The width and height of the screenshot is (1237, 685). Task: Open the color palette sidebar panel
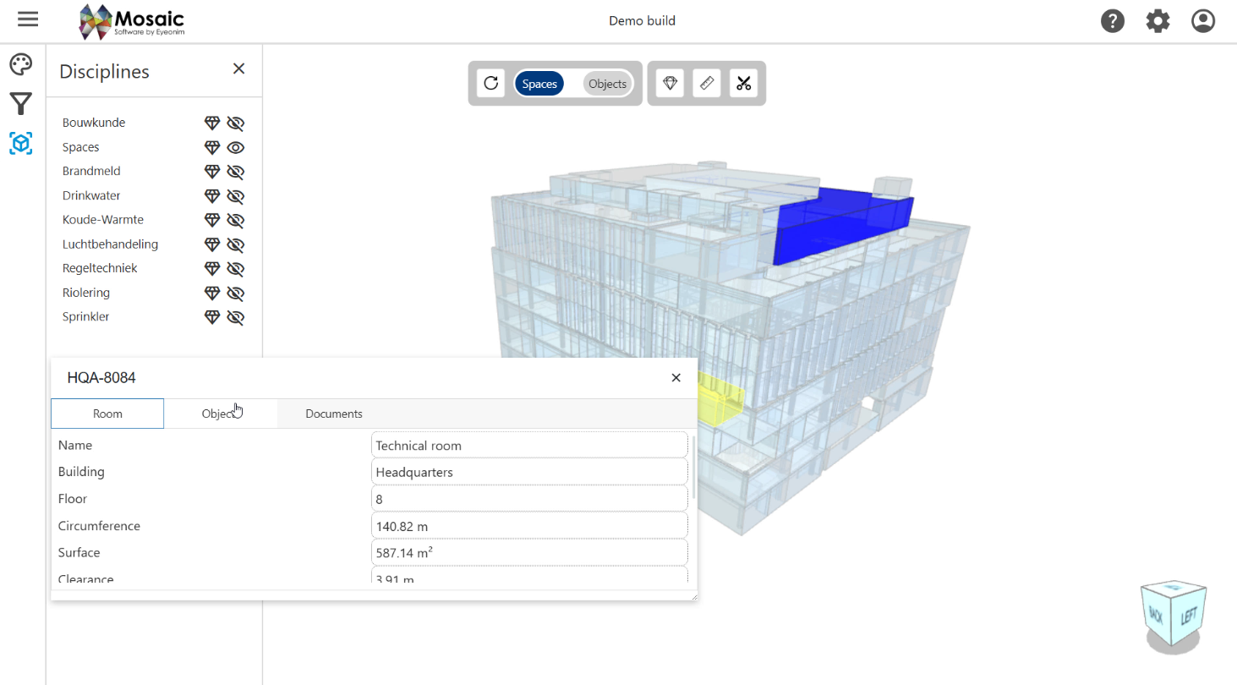[x=21, y=64]
